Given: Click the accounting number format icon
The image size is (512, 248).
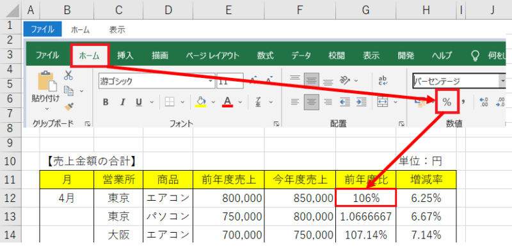Looking at the screenshot, I should click(420, 102).
